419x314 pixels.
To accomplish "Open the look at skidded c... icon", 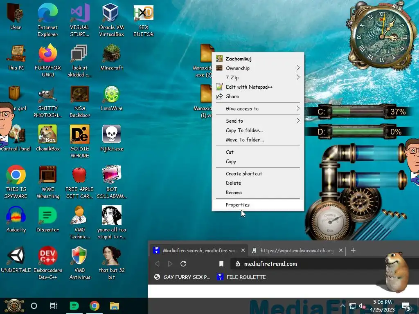I will (x=80, y=54).
